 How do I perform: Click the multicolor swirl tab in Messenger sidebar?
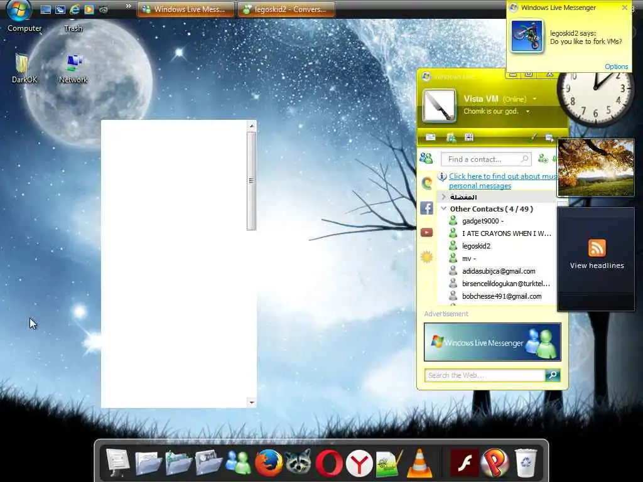click(426, 183)
